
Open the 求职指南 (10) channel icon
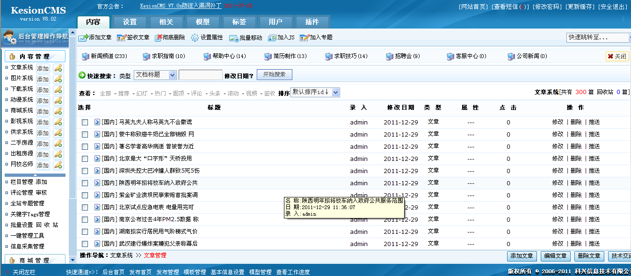click(x=146, y=56)
